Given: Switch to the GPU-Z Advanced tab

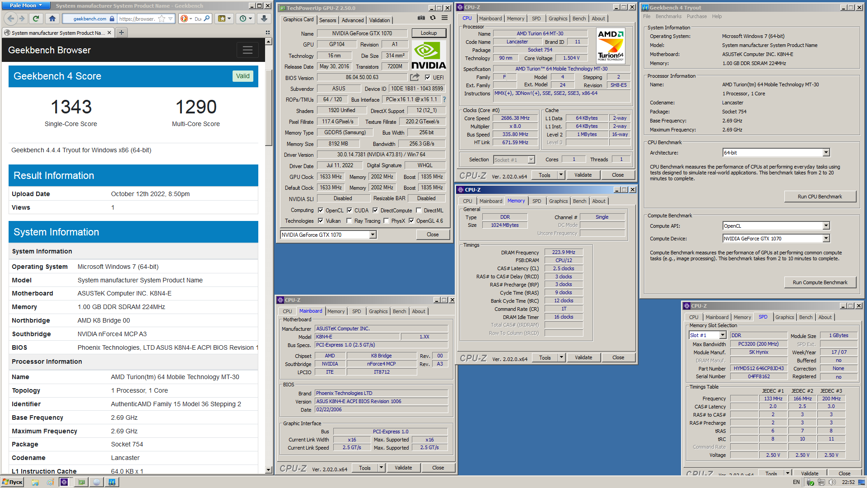Looking at the screenshot, I should click(352, 20).
